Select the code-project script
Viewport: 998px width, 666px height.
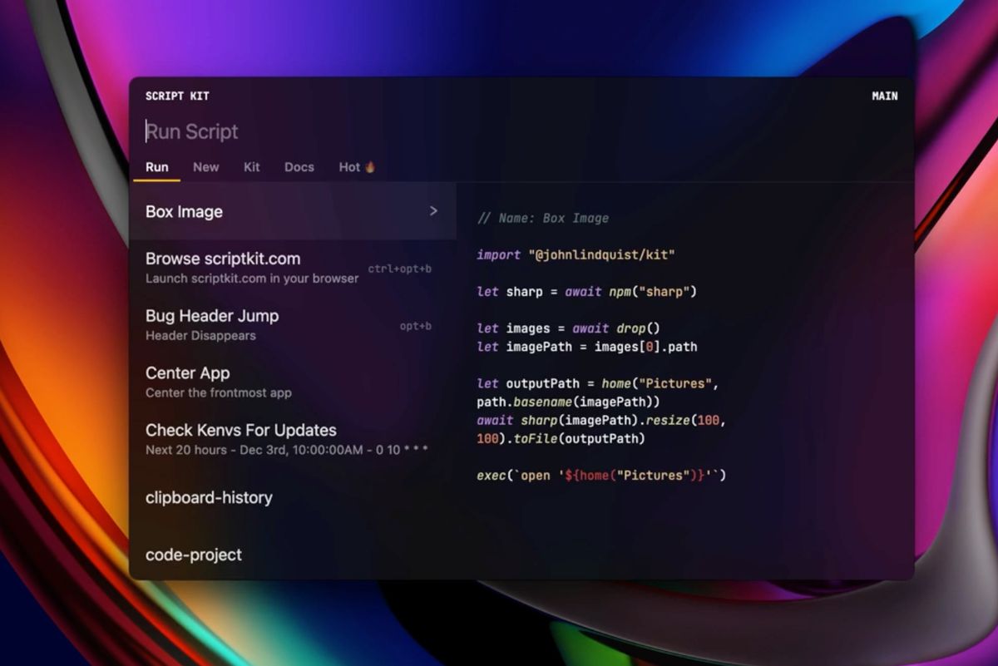pos(193,555)
